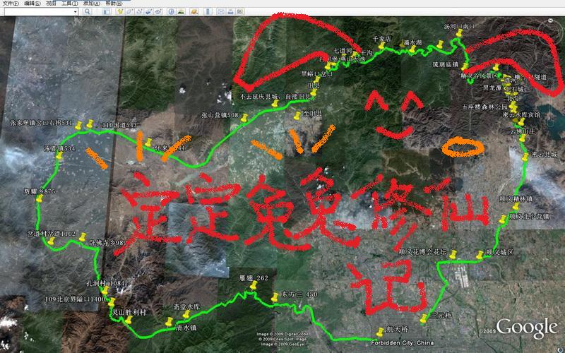Click the Forbidden City, China label

point(403,343)
